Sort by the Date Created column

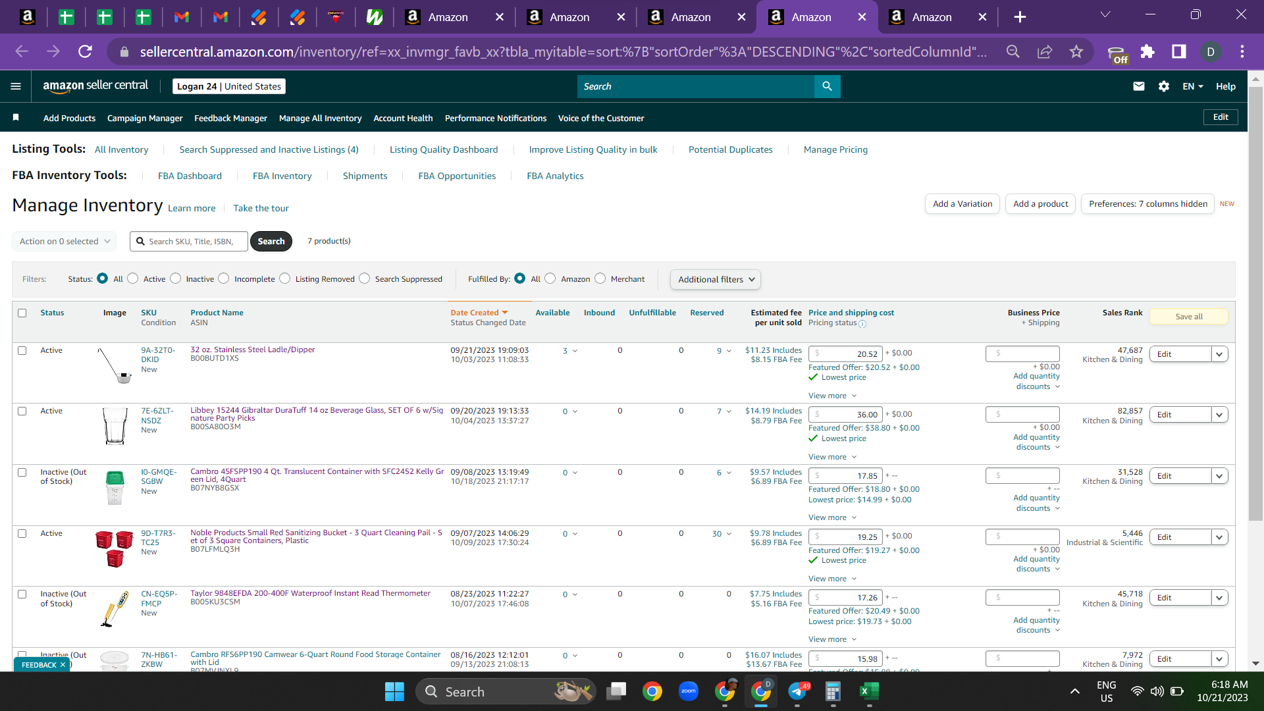479,313
